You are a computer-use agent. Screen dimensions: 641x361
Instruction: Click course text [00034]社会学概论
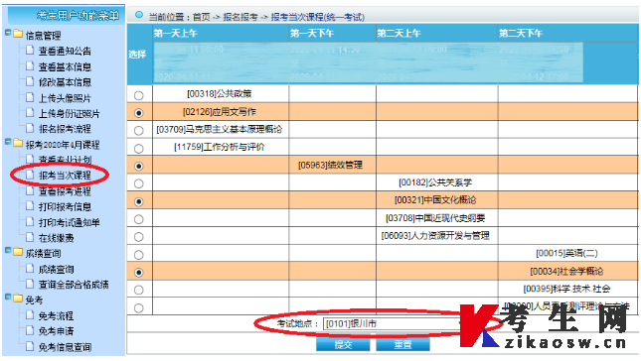pos(566,272)
